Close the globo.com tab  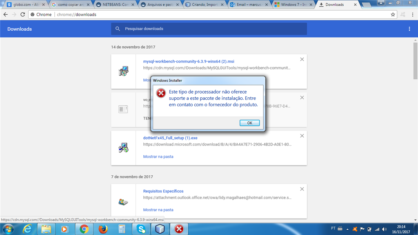point(43,4)
